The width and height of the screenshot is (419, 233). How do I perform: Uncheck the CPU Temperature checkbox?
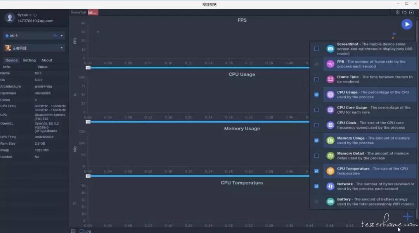[x=317, y=171]
